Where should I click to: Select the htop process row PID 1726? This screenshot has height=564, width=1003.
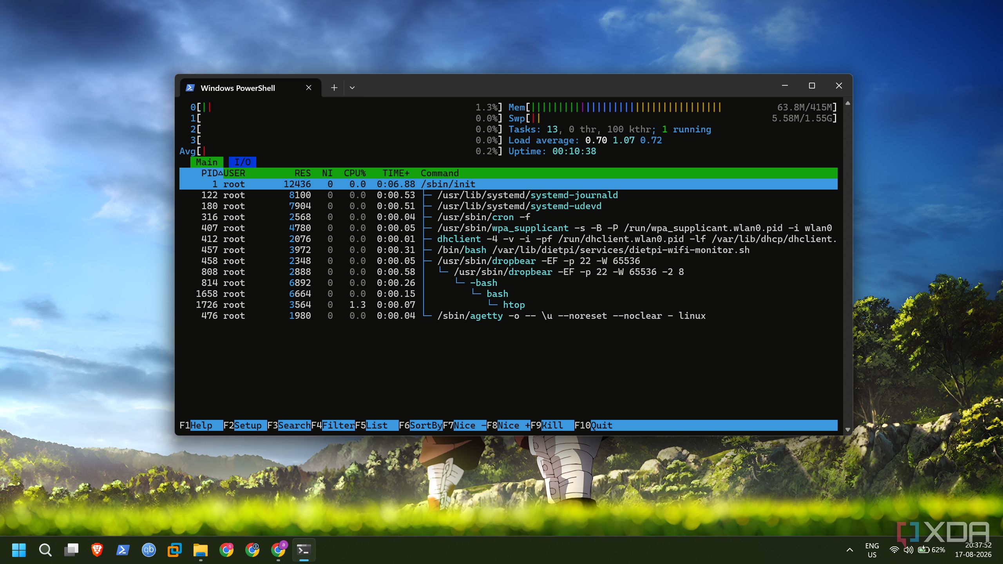coord(509,305)
